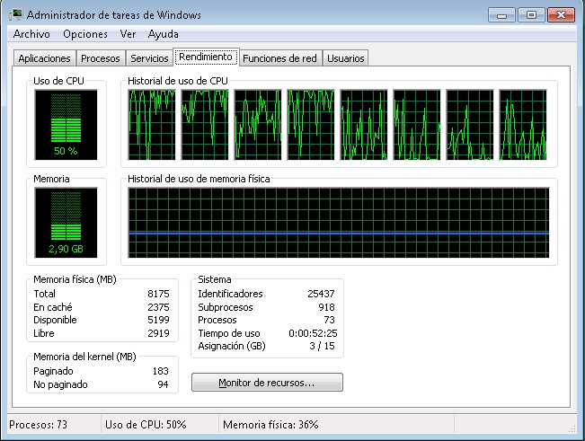Screen dimensions: 585x441
Task: Click the Memoria física (MB) group label
Action: [75, 279]
